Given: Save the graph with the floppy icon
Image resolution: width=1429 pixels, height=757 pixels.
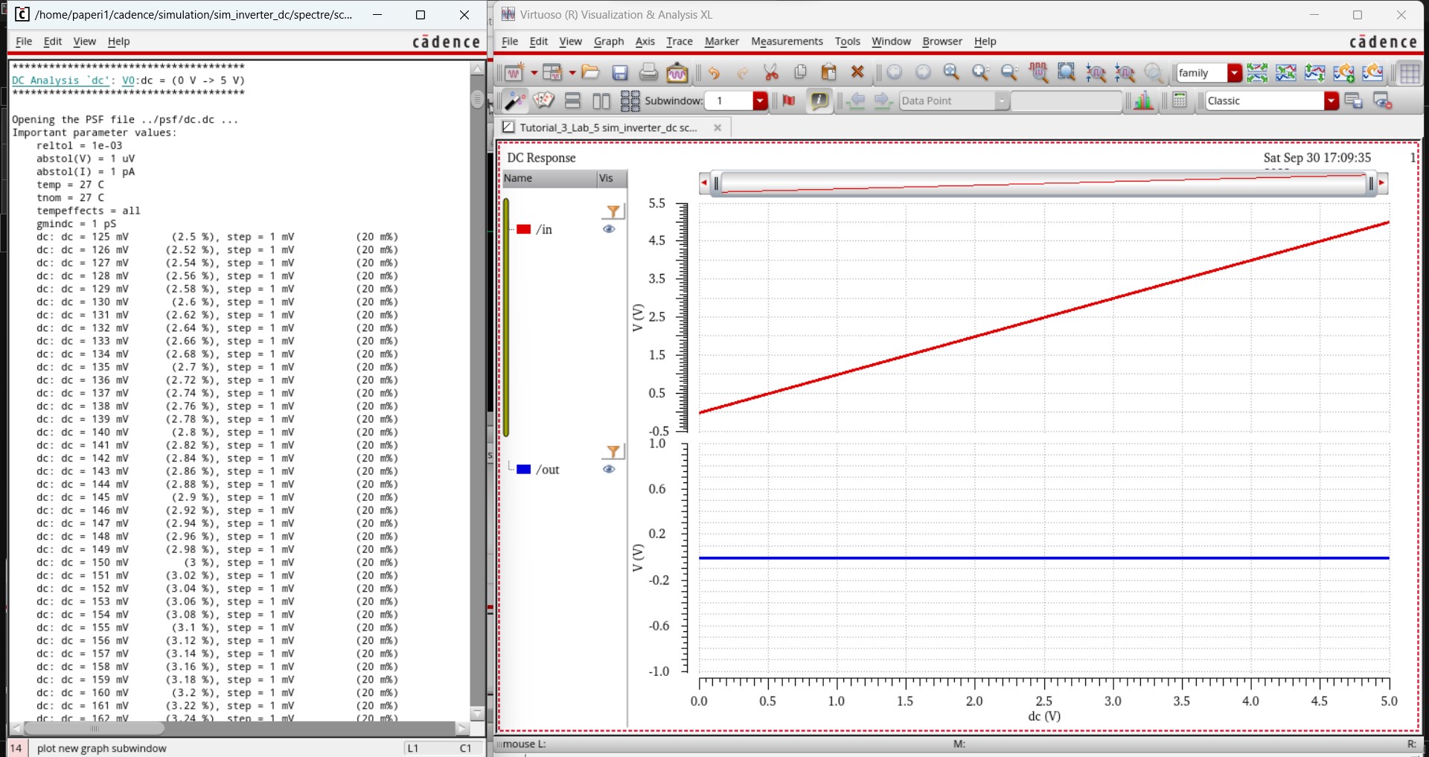Looking at the screenshot, I should click(x=620, y=72).
